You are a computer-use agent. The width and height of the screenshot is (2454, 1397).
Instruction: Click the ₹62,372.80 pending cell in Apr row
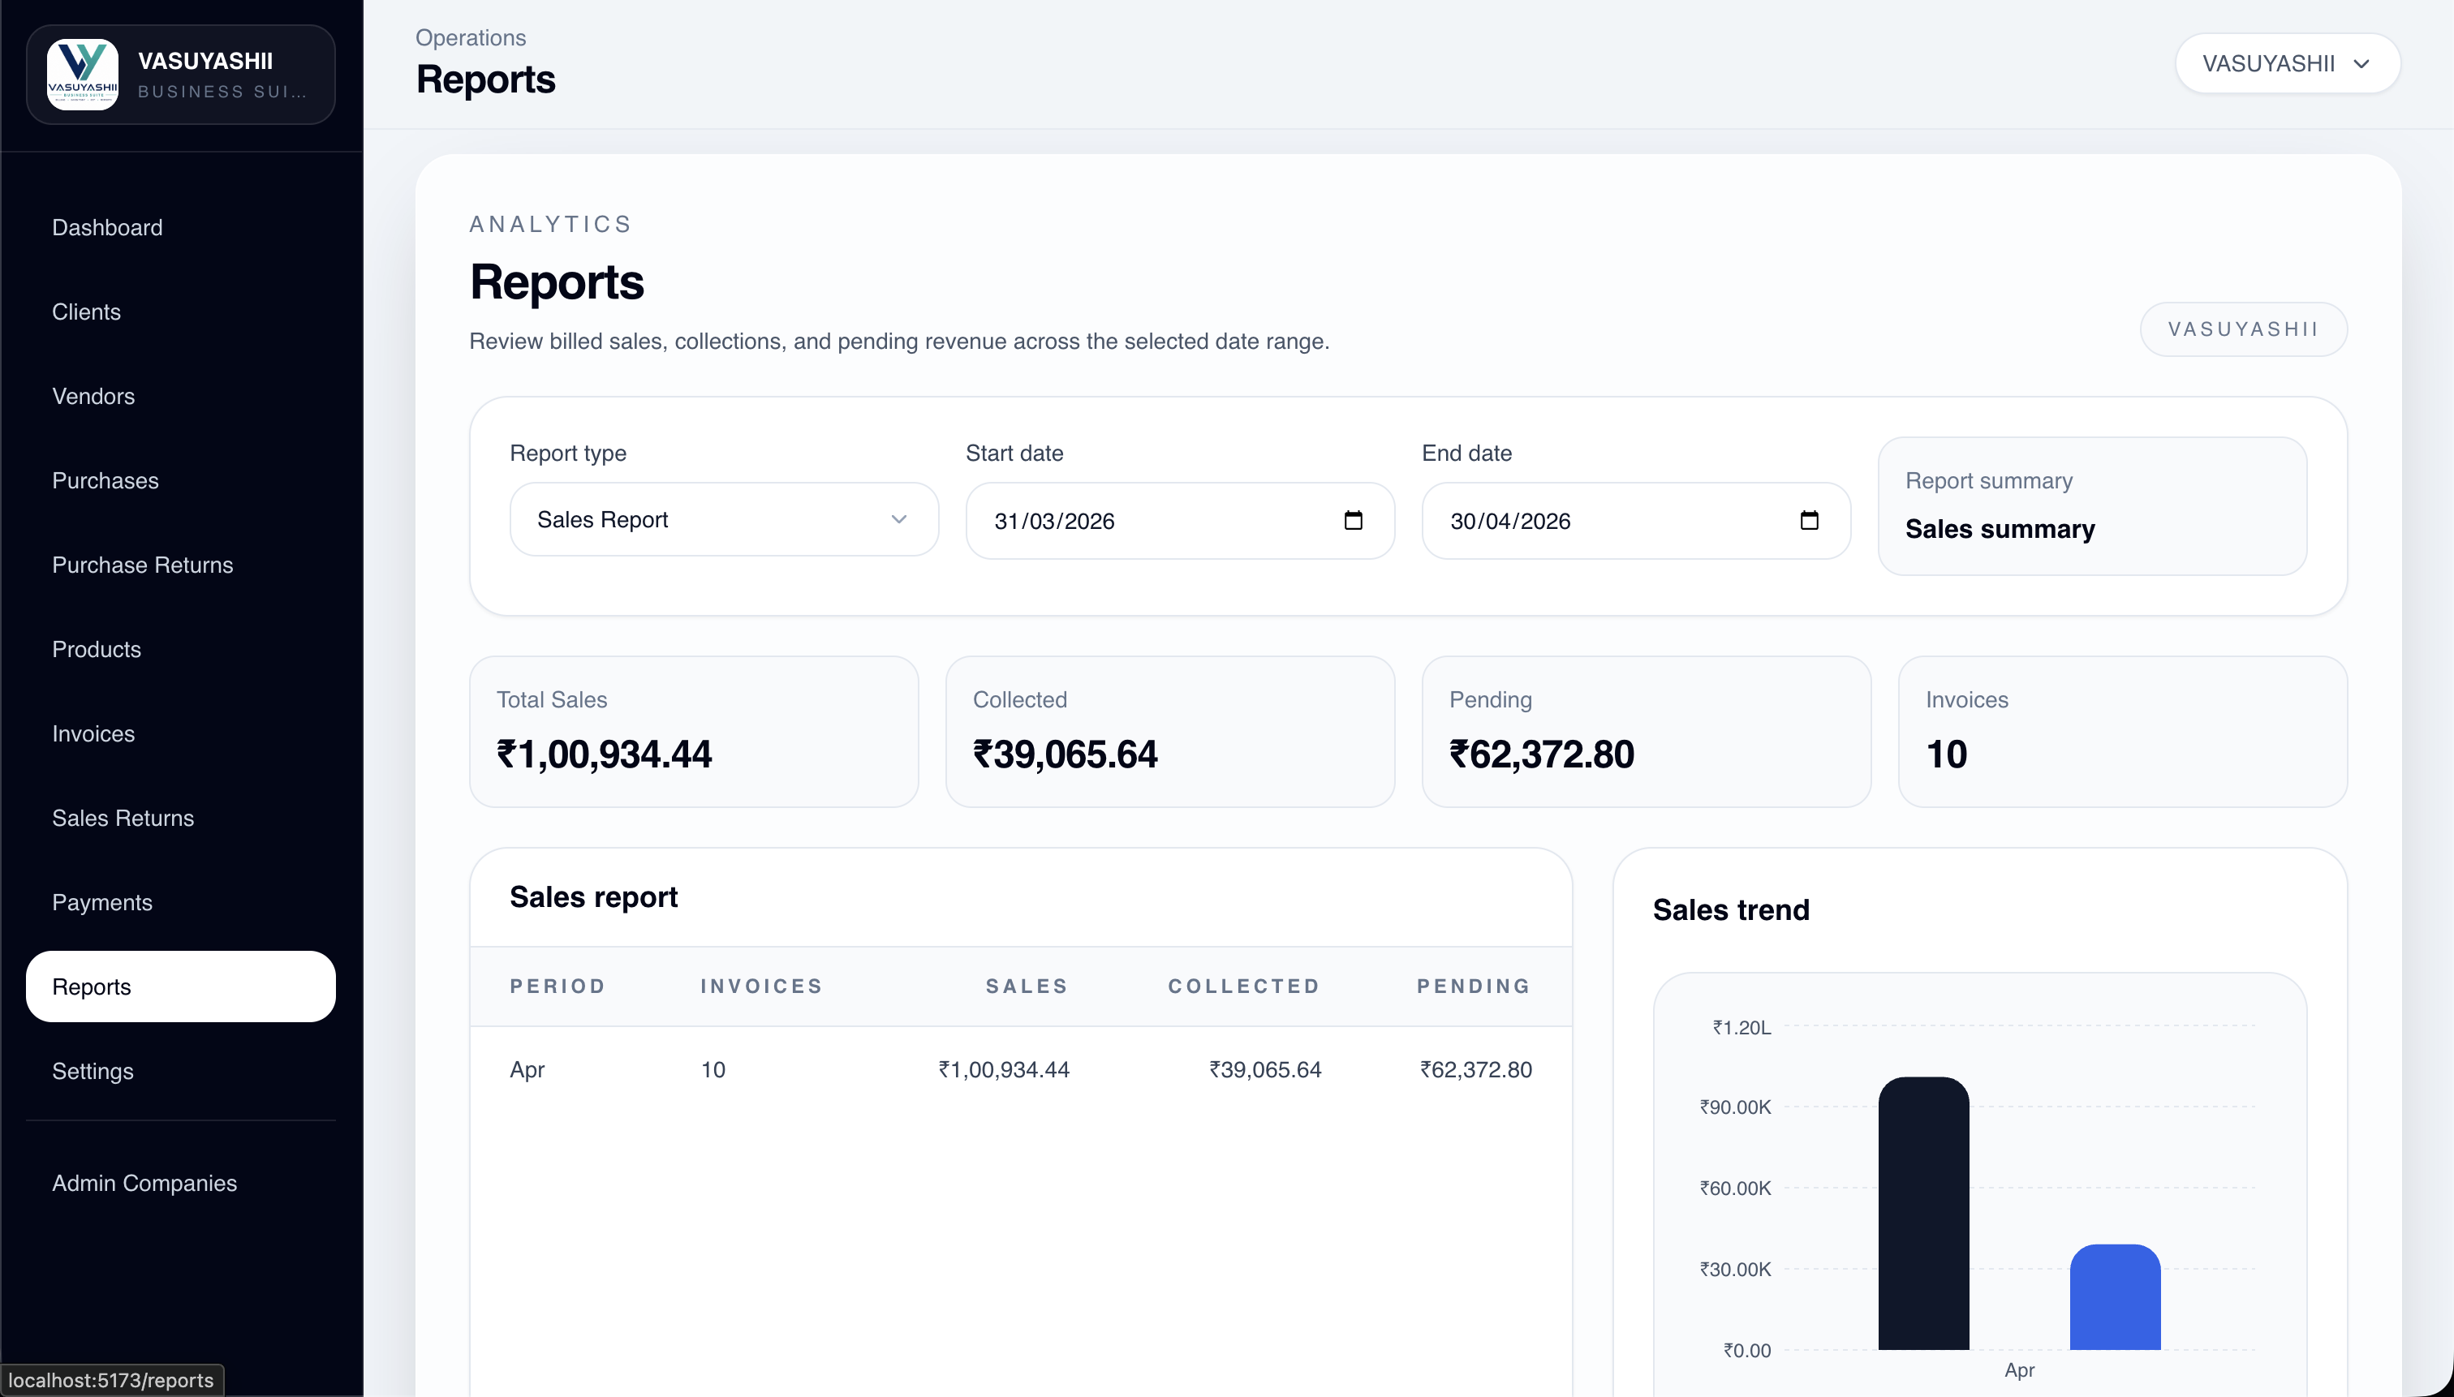[x=1476, y=1069]
